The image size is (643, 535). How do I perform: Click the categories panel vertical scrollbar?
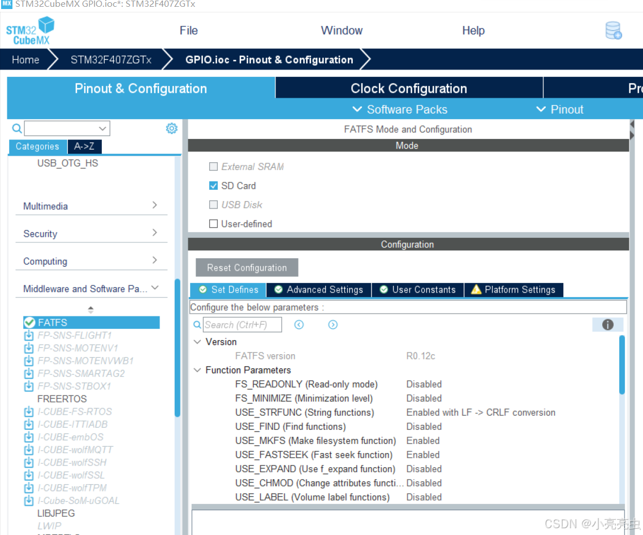point(177,347)
